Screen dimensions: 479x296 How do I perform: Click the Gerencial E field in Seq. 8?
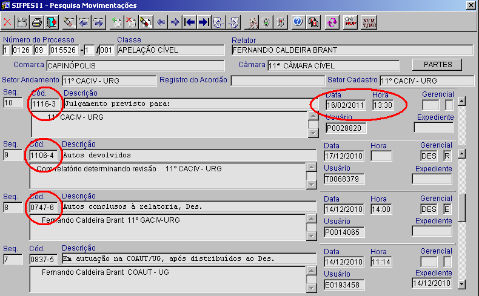447,209
